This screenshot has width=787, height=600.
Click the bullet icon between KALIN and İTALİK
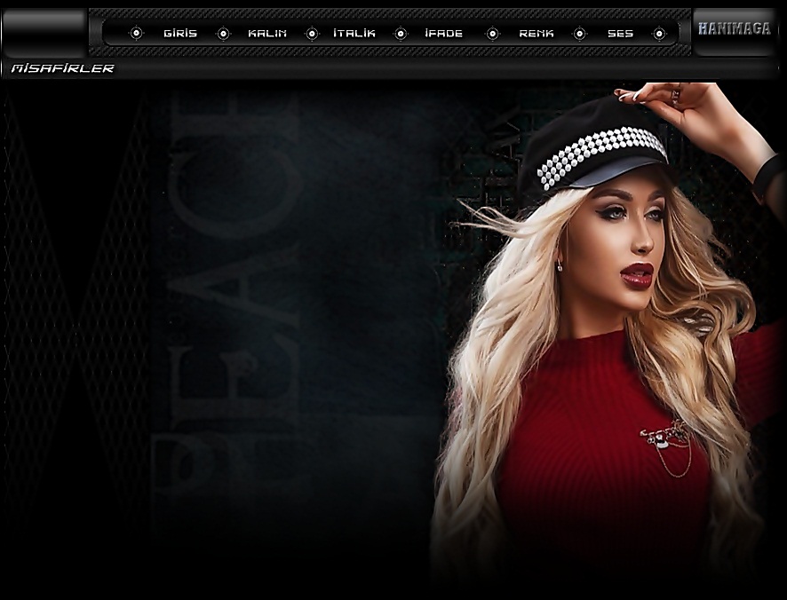click(x=312, y=33)
